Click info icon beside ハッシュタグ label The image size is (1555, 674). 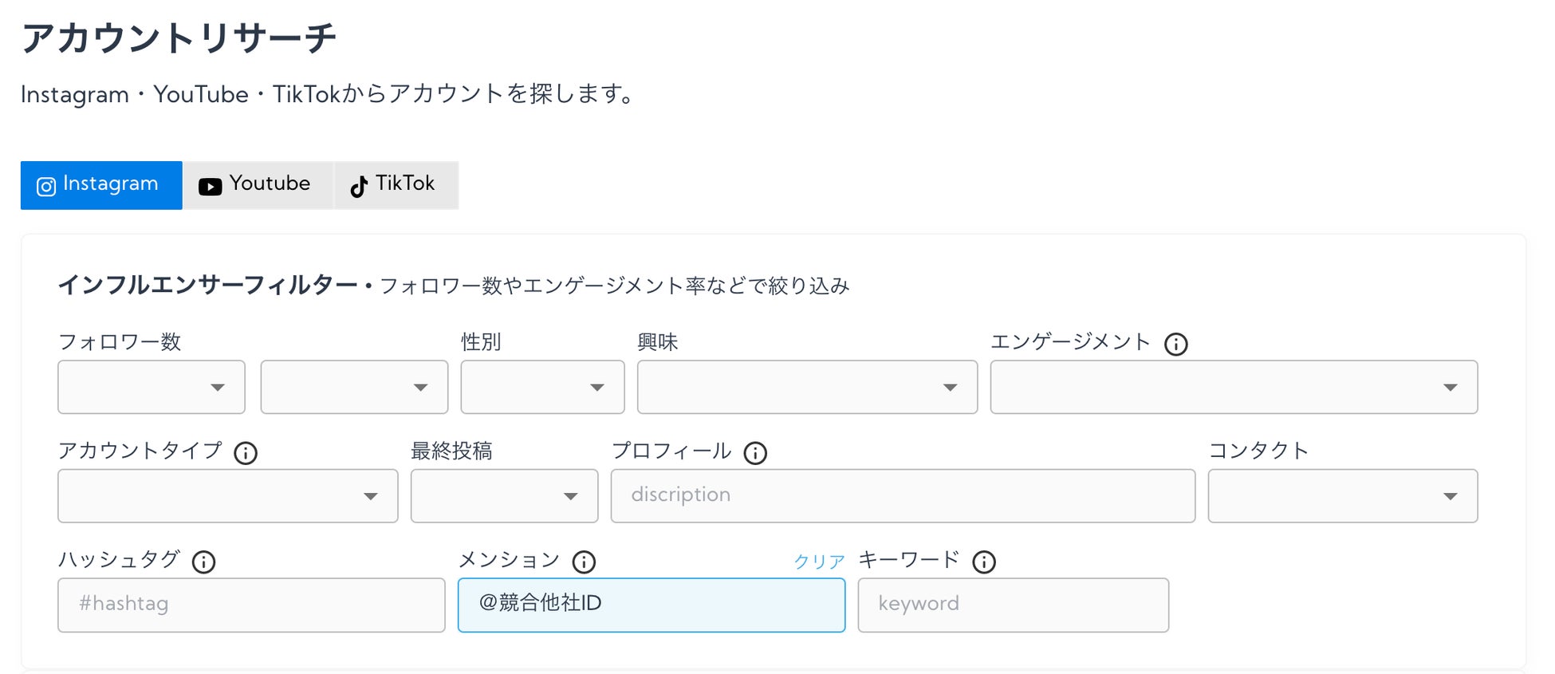click(204, 562)
